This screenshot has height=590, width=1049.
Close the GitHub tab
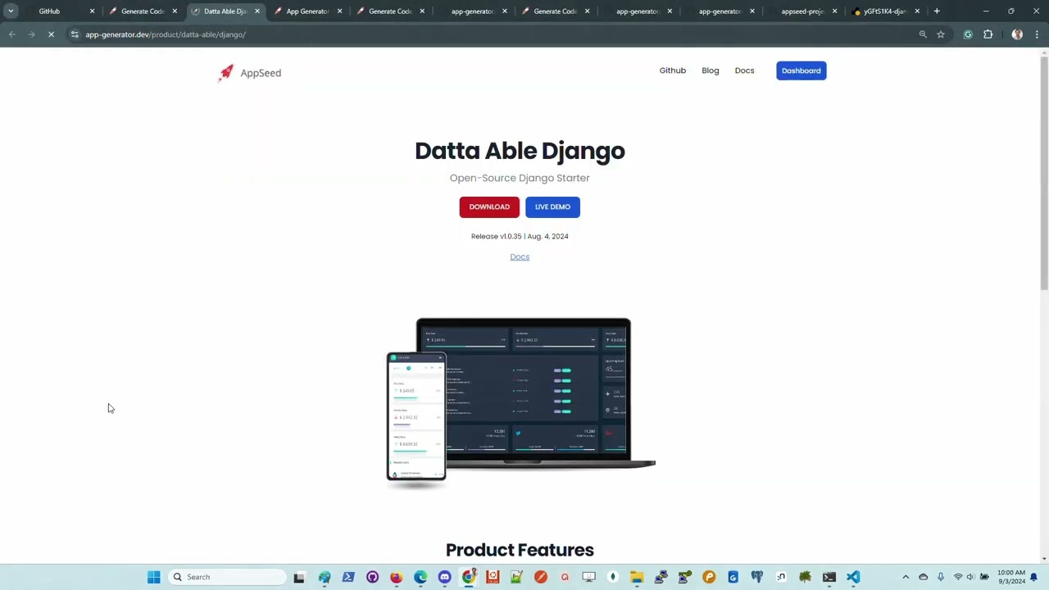pos(92,11)
